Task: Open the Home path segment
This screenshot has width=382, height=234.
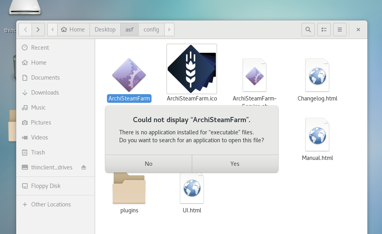Action: [x=73, y=30]
